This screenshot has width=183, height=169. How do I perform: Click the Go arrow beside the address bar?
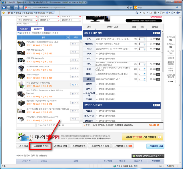(x=131, y=8)
